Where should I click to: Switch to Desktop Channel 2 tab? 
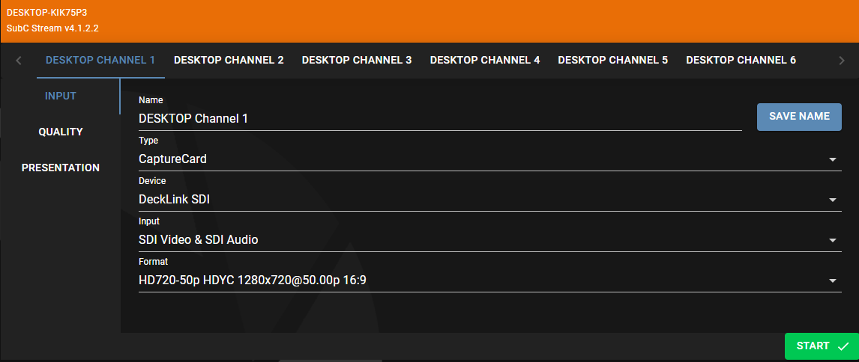[x=229, y=60]
